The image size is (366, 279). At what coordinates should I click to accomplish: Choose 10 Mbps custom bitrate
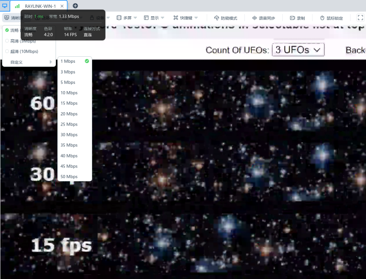pos(75,93)
